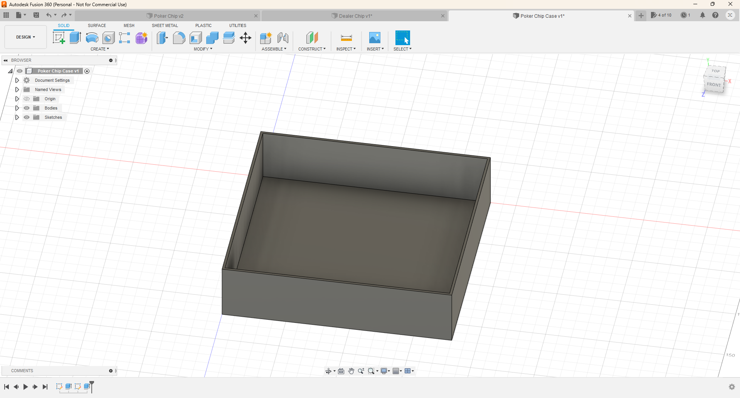Viewport: 740px width, 398px height.
Task: Expand the Bodies folder
Action: [x=17, y=108]
